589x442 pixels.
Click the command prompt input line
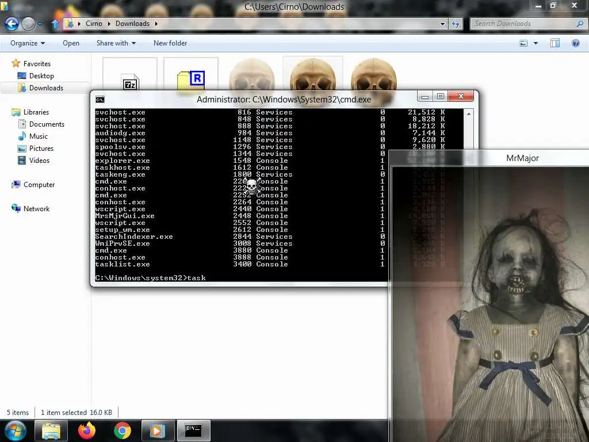click(x=150, y=278)
